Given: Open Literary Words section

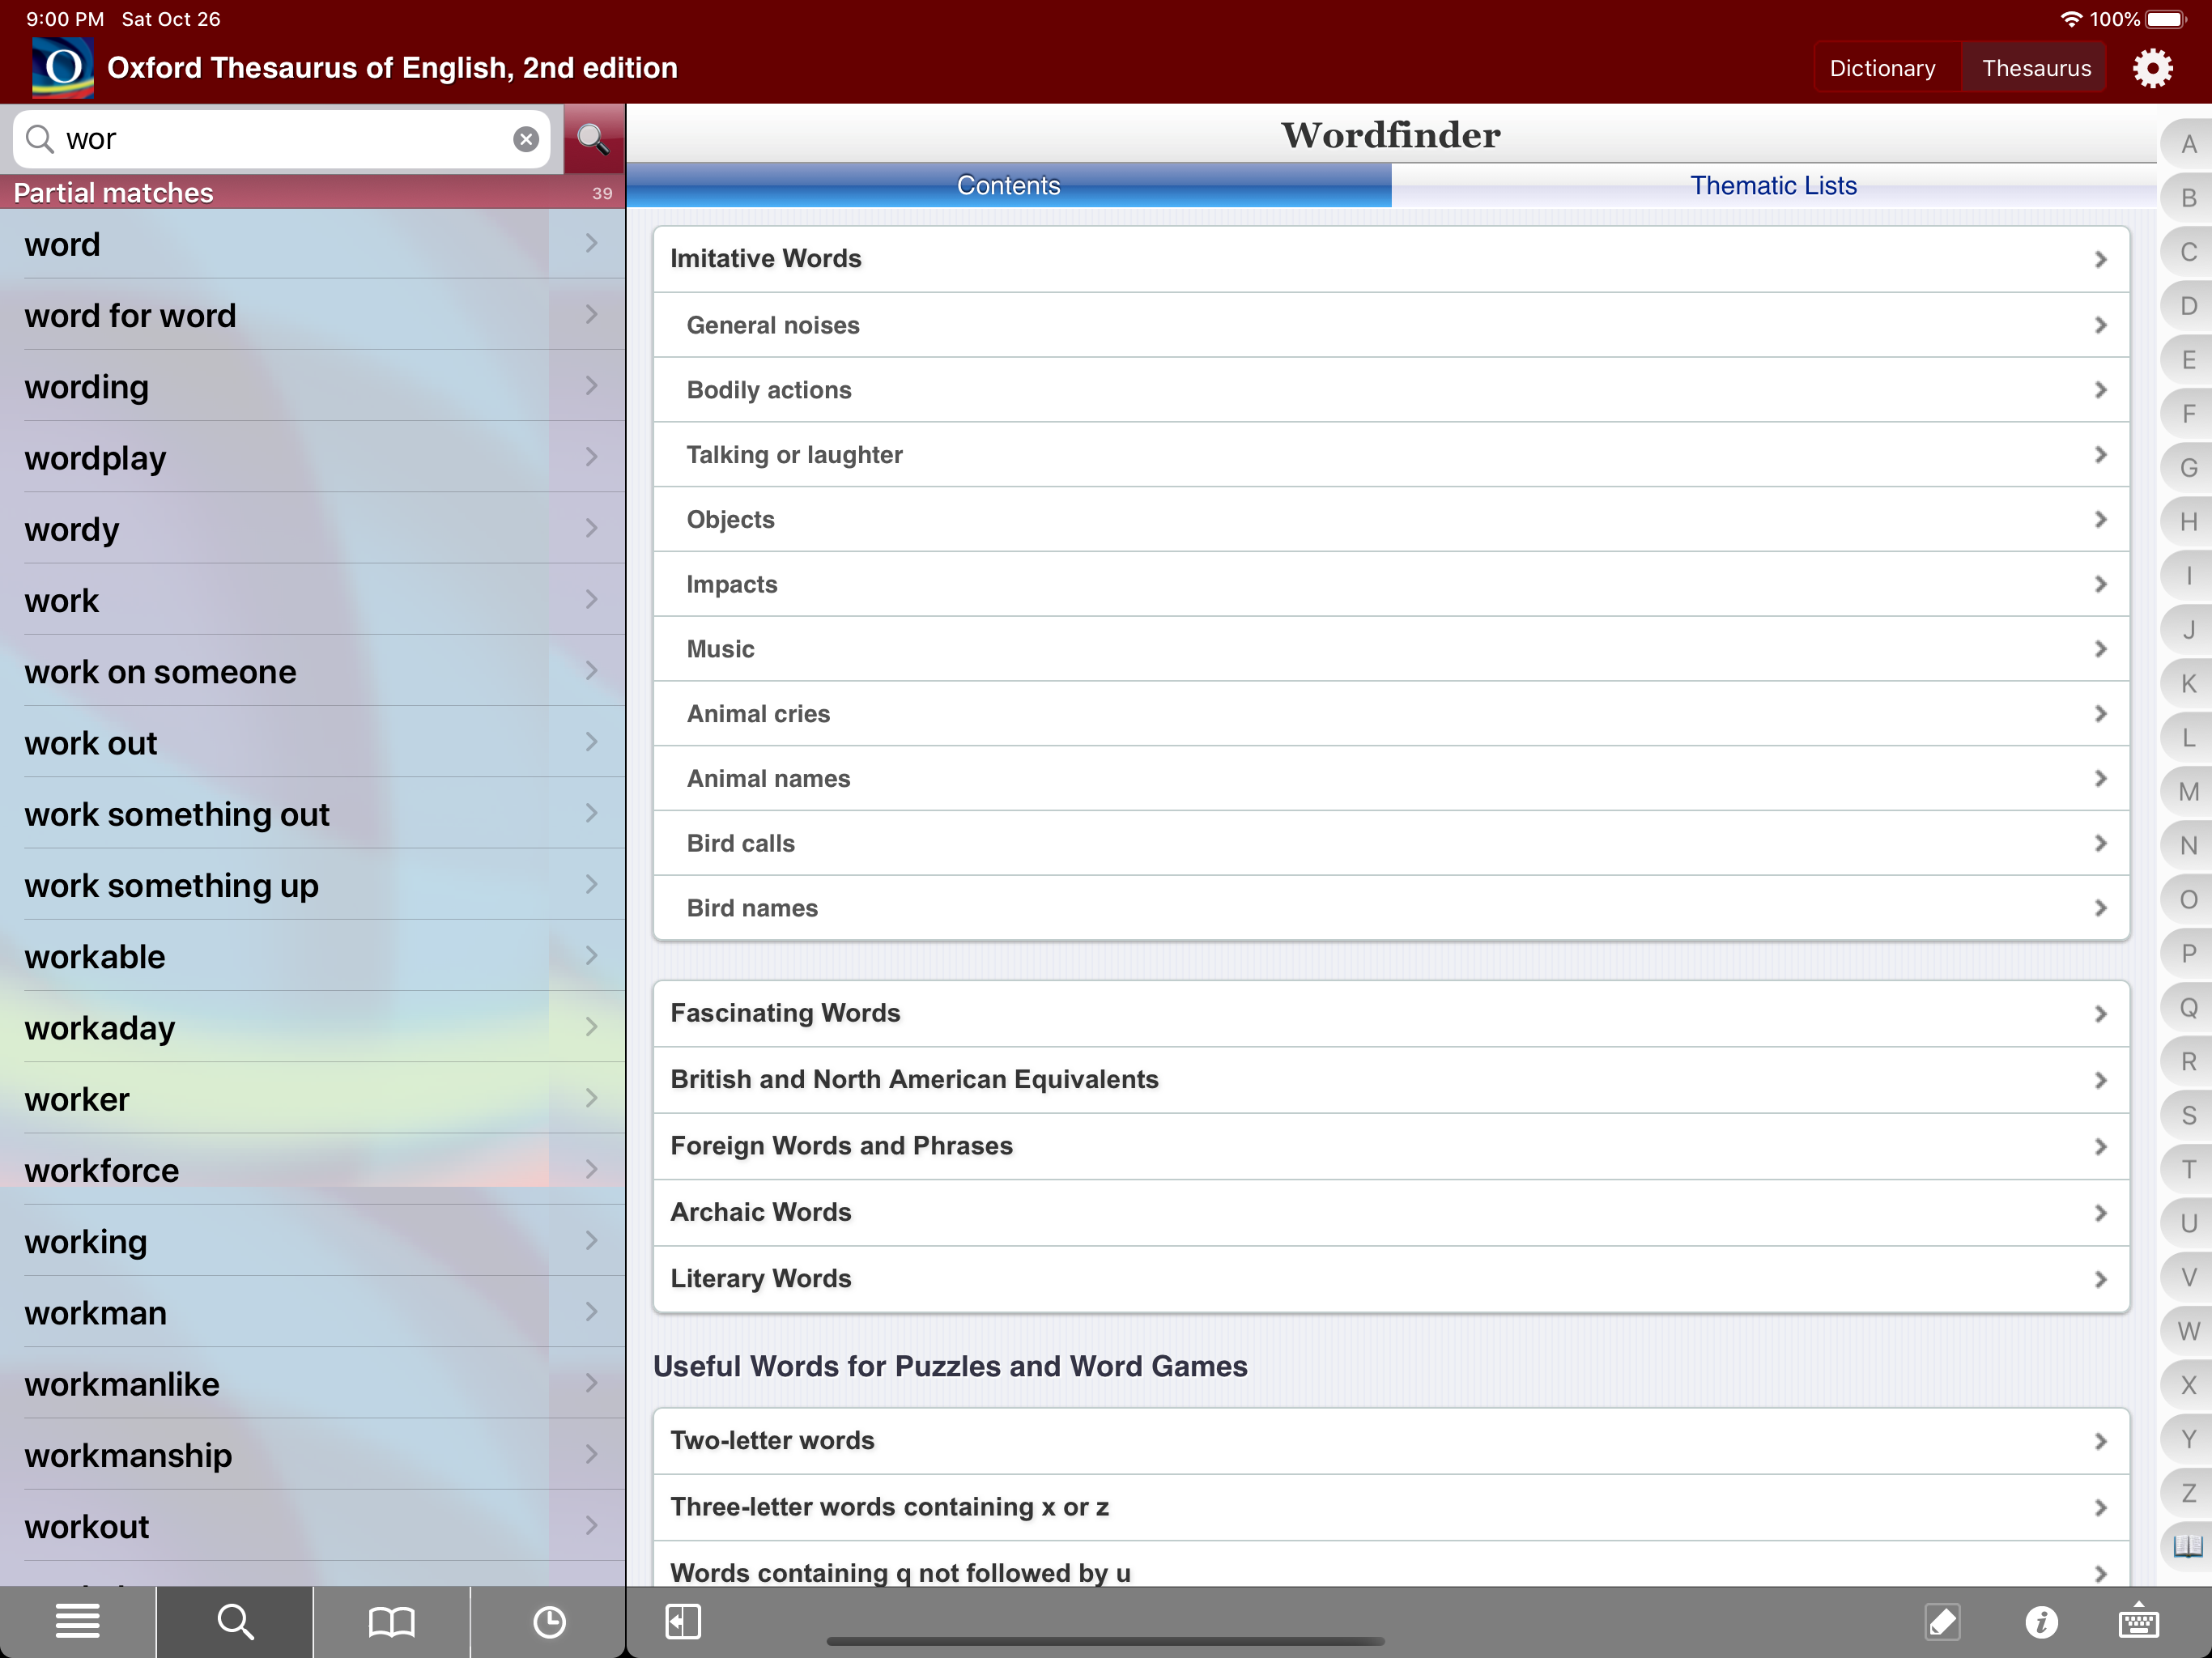Looking at the screenshot, I should [x=1391, y=1279].
